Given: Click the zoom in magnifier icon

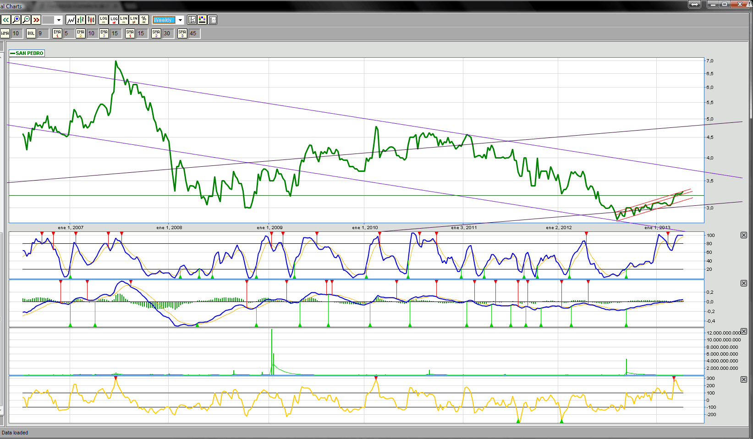Looking at the screenshot, I should (x=16, y=20).
